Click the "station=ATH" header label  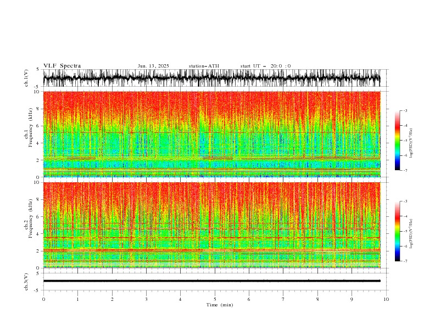point(204,66)
